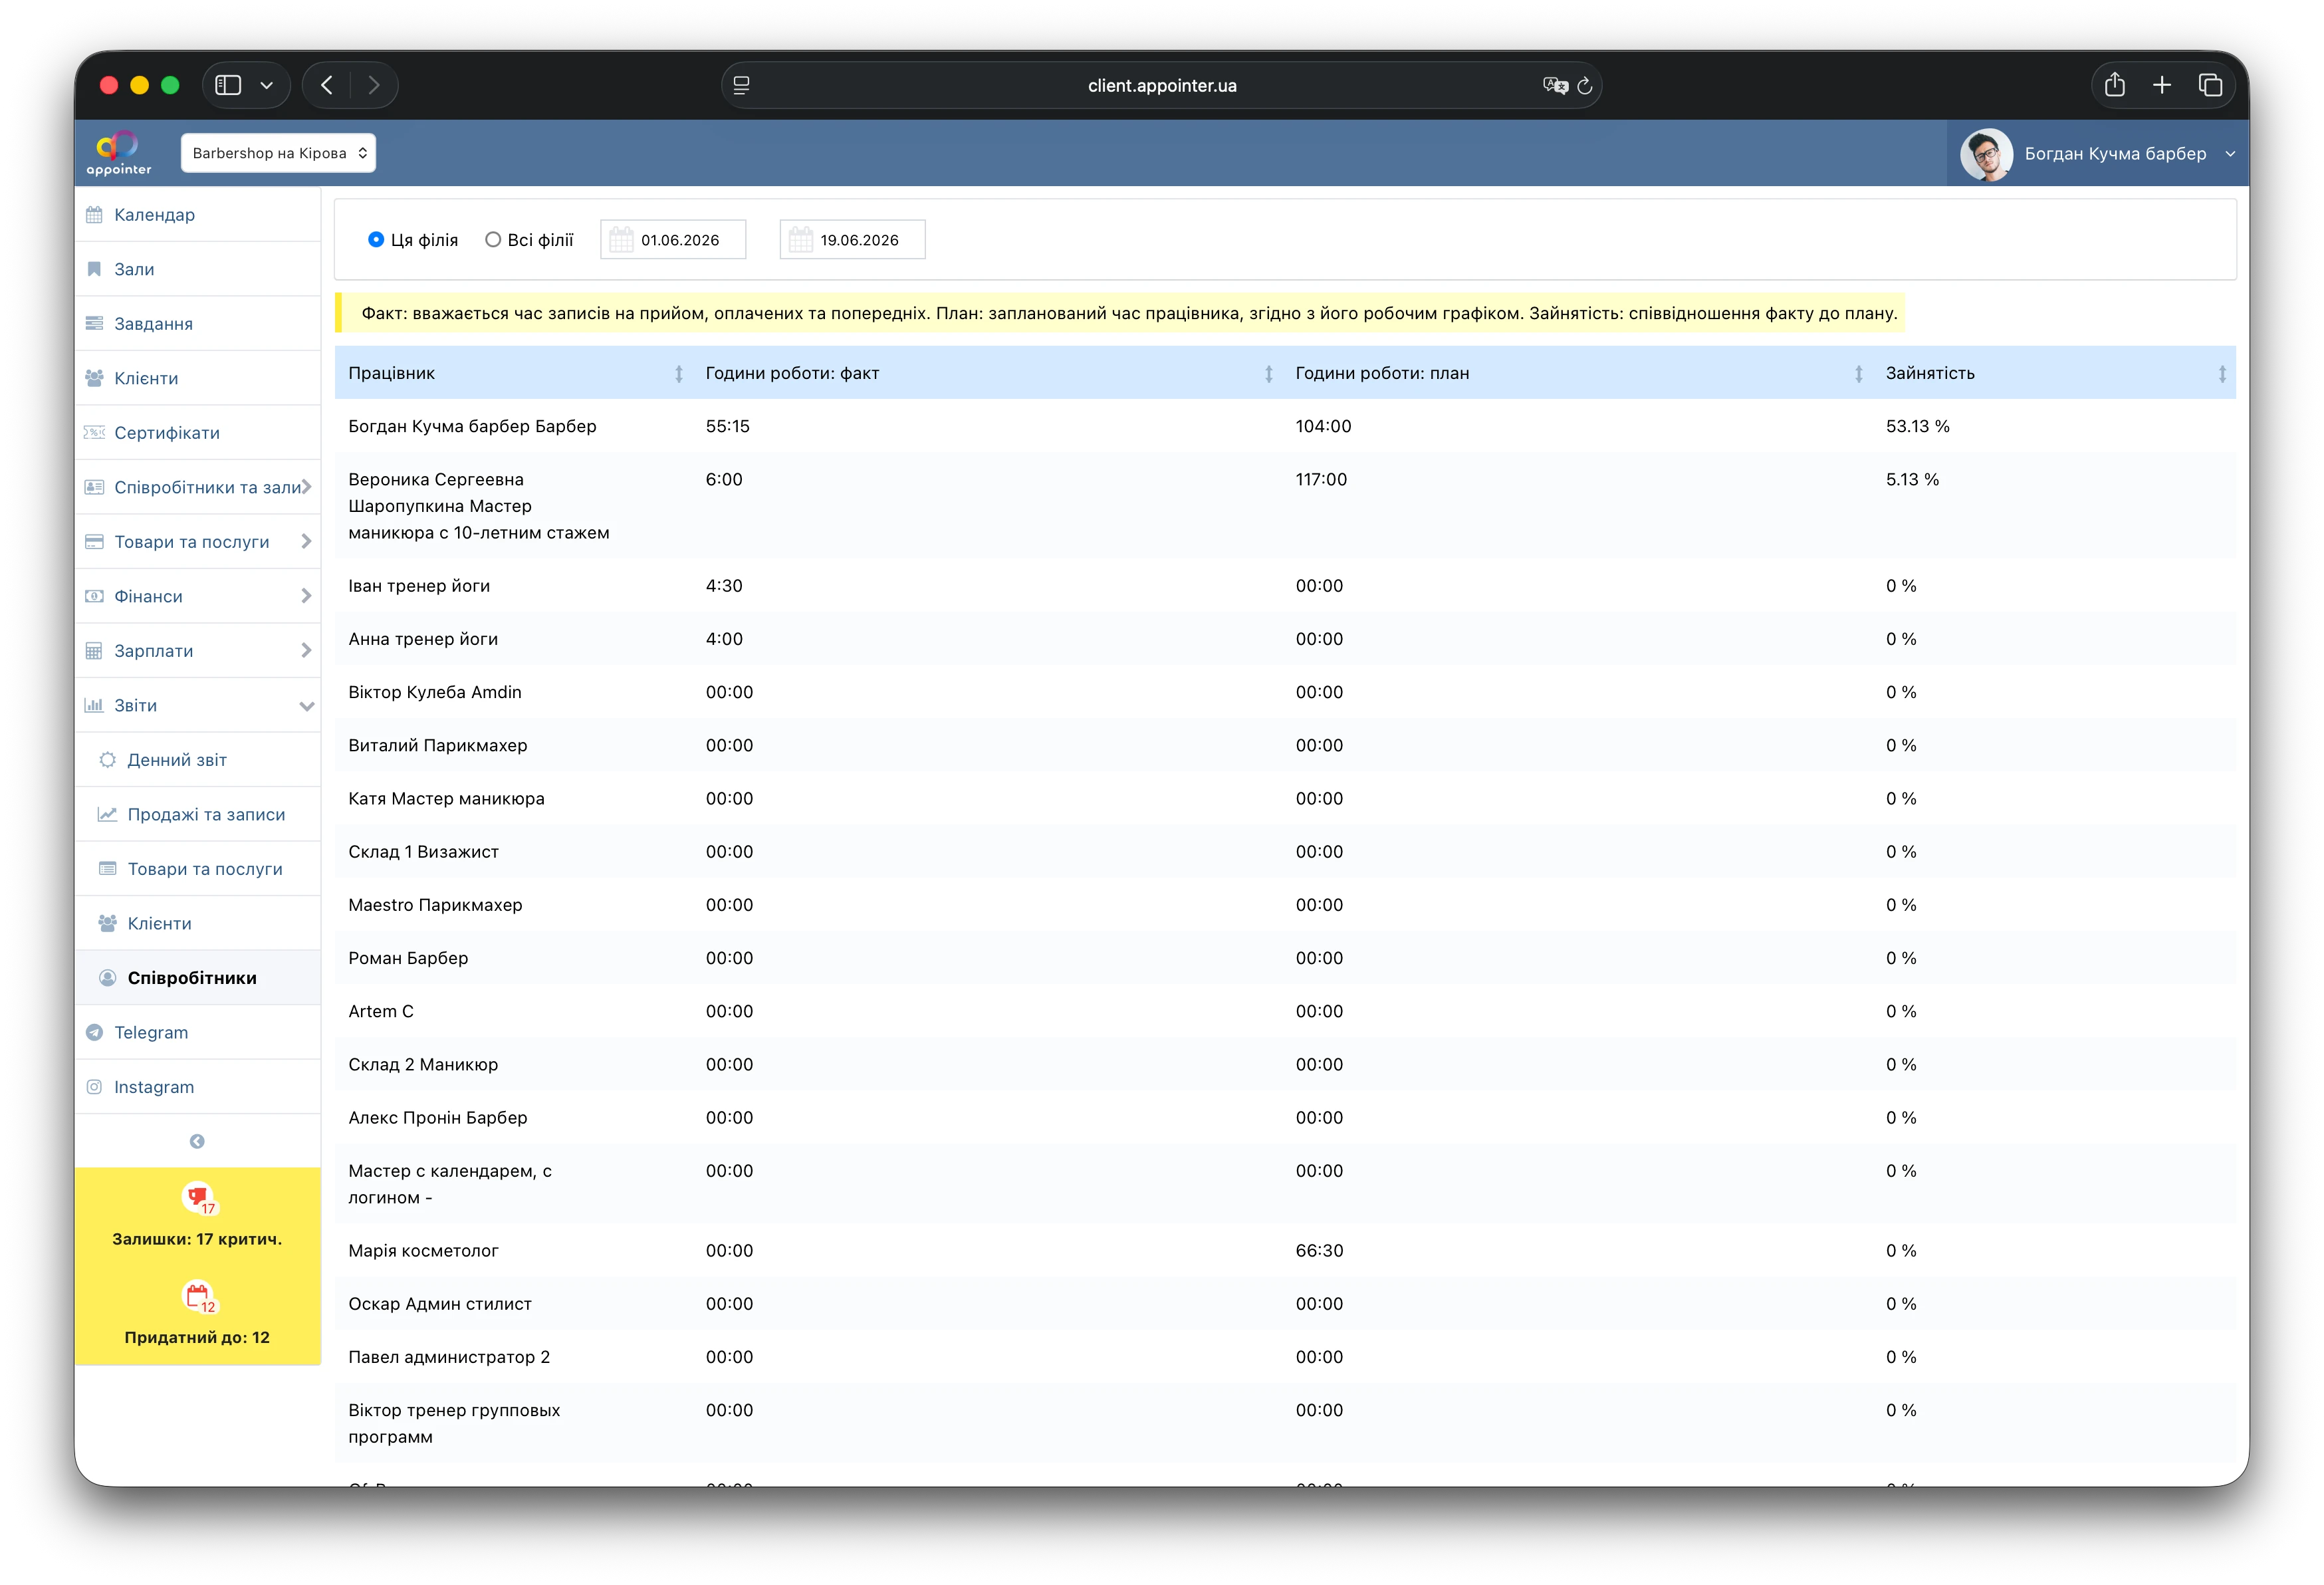Screen dimensions: 2324x1585
Task: Reload the page
Action: [1584, 85]
